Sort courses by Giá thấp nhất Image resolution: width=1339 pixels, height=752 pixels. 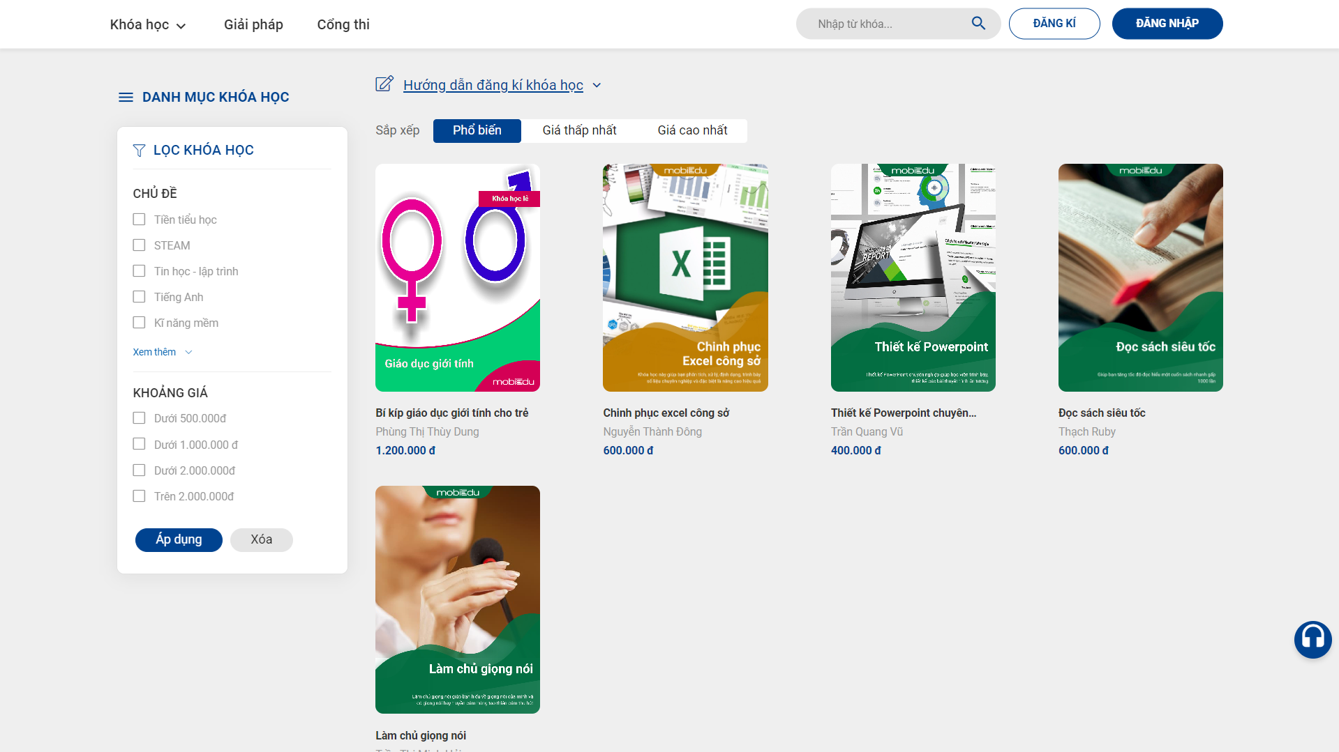point(579,130)
